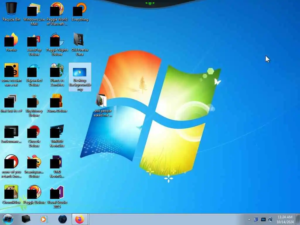Launch Windows Media Player from taskbar
This screenshot has height=225, width=300.
coord(43,219)
